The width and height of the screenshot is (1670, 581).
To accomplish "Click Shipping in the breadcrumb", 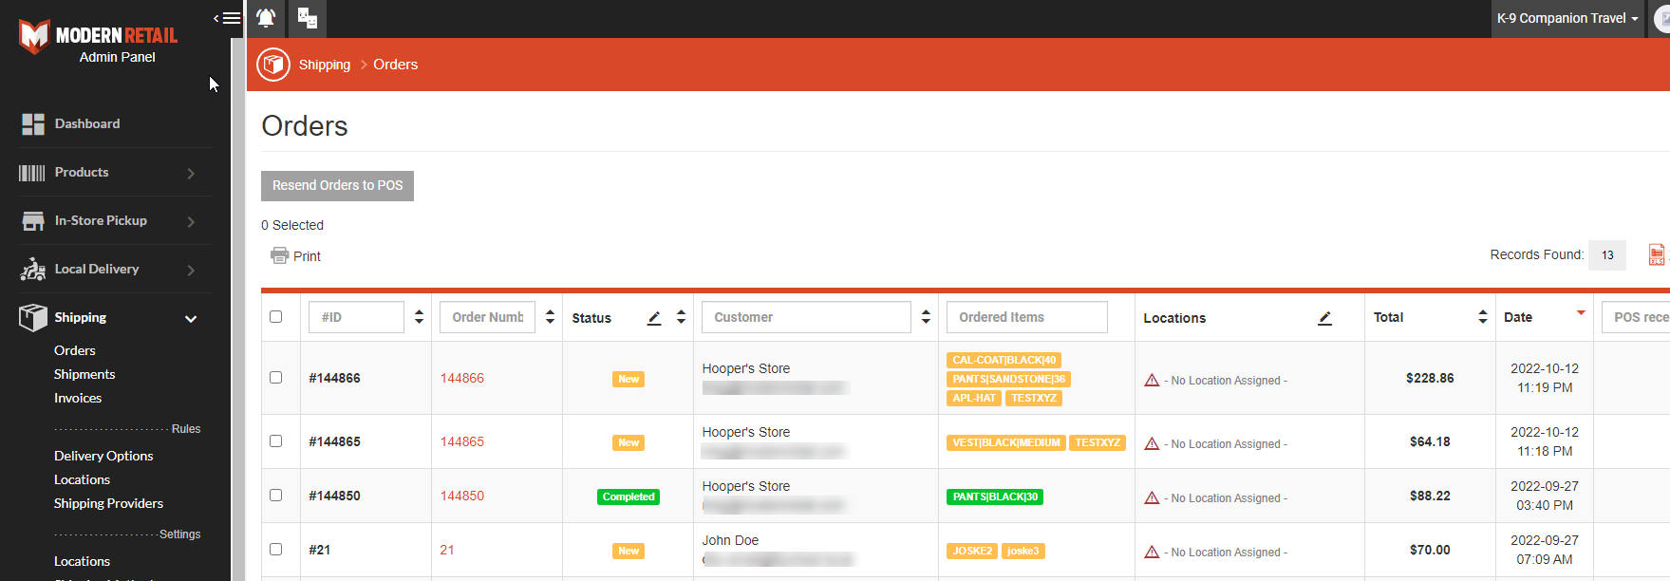I will click(325, 65).
